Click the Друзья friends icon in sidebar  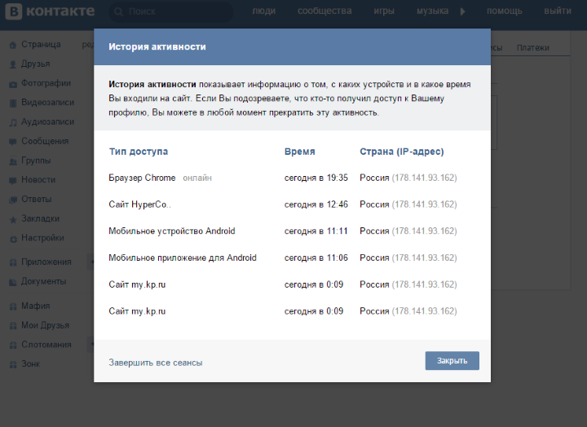(x=12, y=64)
